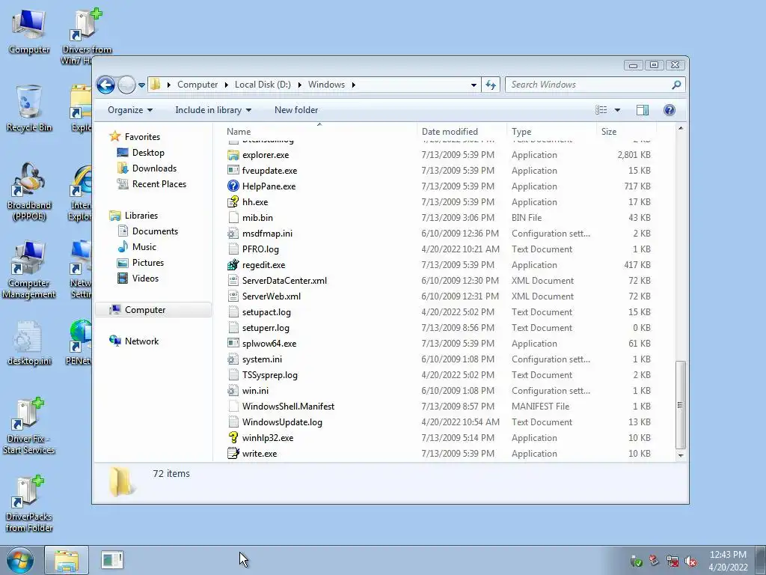Screen dimensions: 766x575
Task: Open Pictures library
Action: [147, 263]
